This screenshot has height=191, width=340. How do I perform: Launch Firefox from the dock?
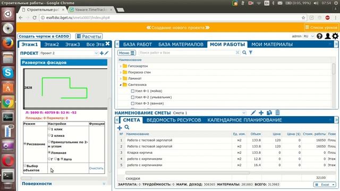point(8,43)
